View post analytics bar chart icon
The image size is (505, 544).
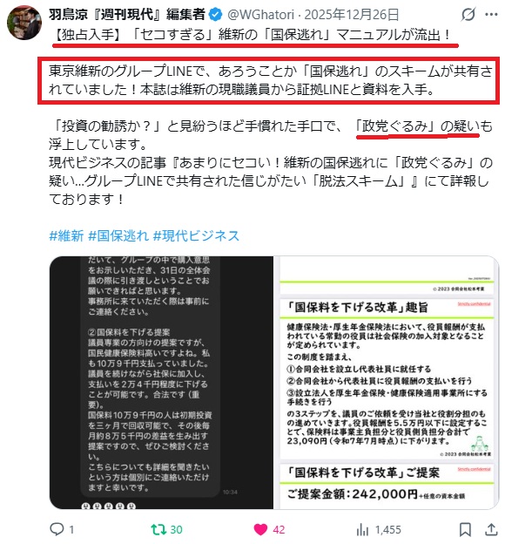click(362, 530)
